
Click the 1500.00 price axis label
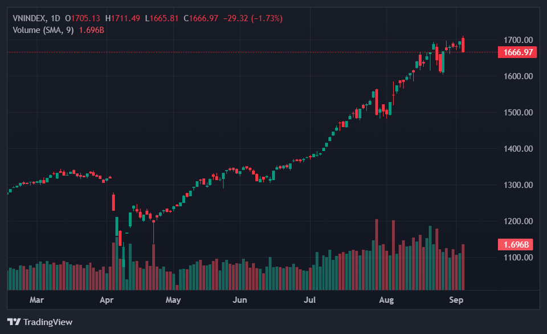518,112
